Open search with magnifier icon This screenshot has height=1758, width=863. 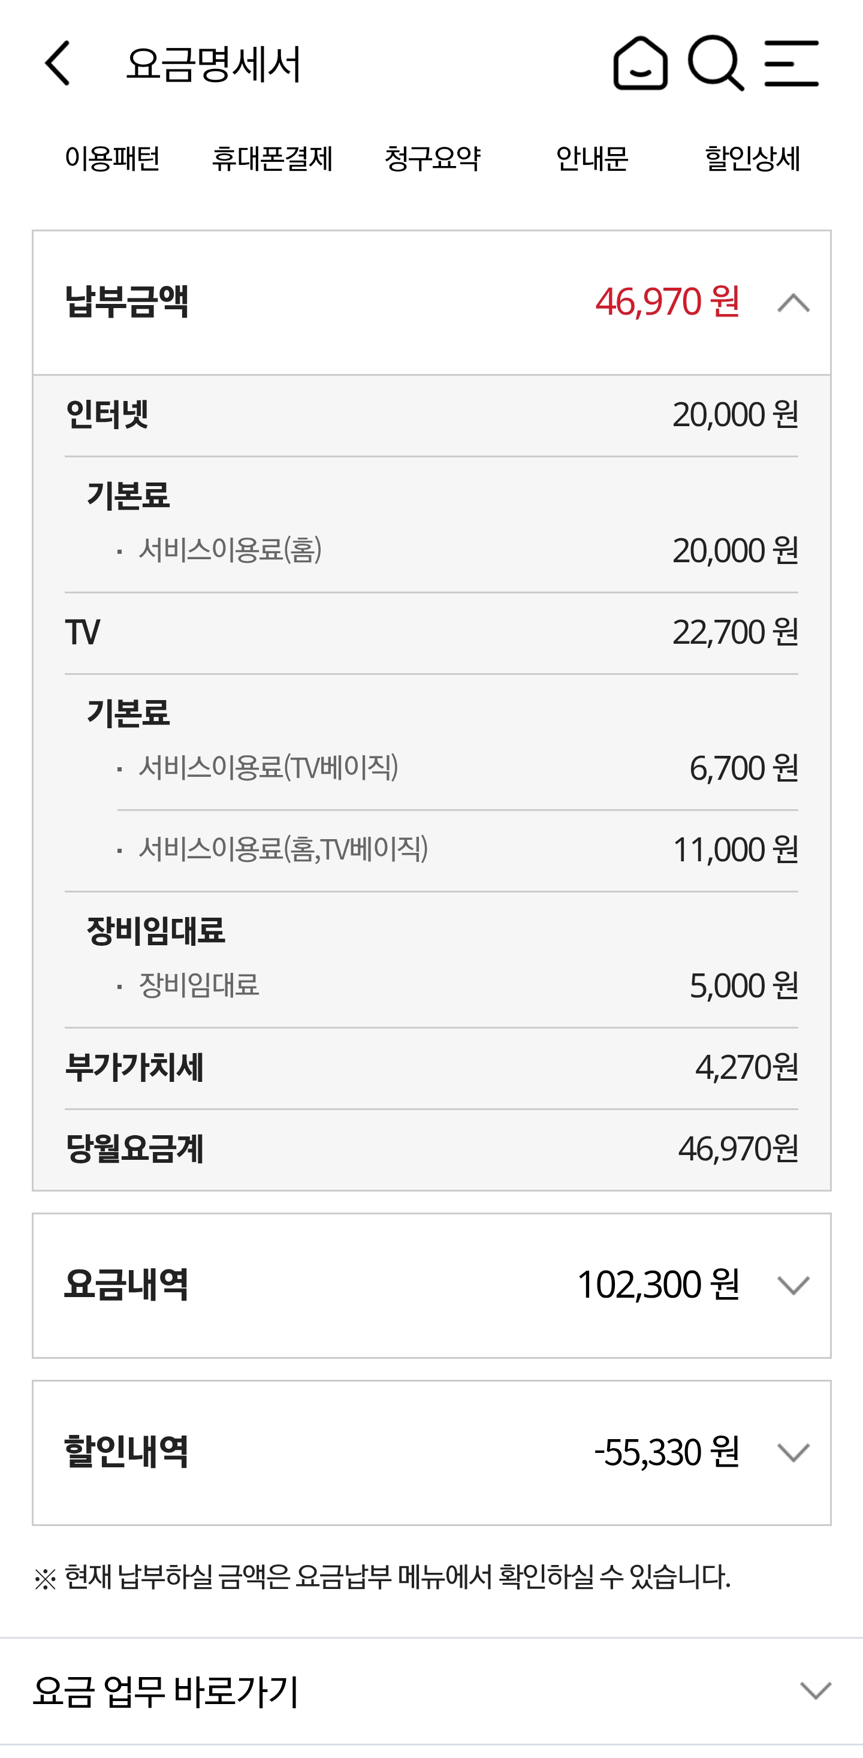tap(715, 64)
